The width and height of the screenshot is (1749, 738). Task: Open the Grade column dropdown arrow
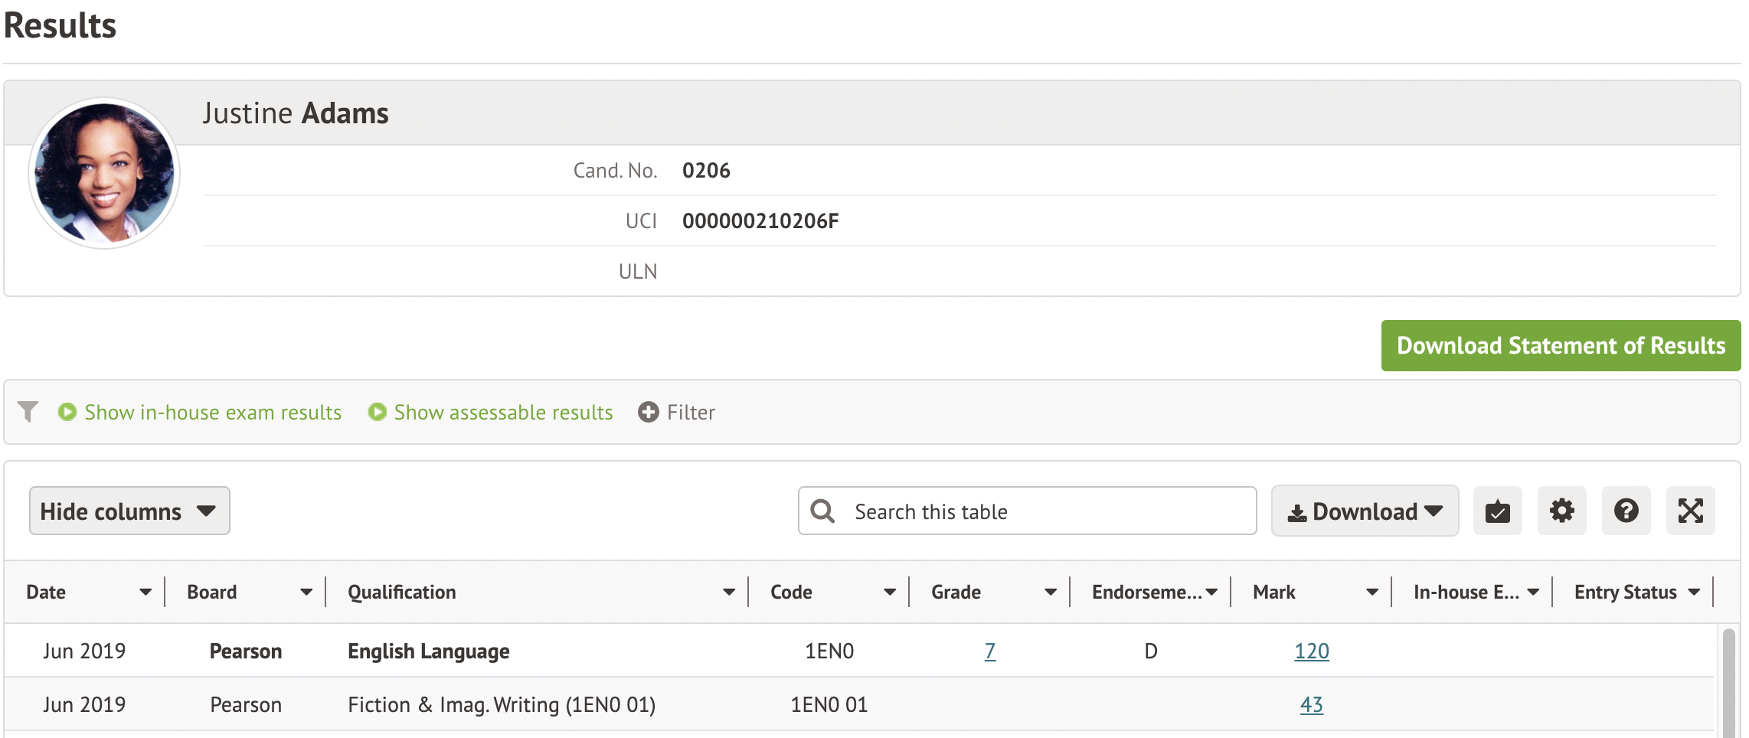(x=1050, y=592)
